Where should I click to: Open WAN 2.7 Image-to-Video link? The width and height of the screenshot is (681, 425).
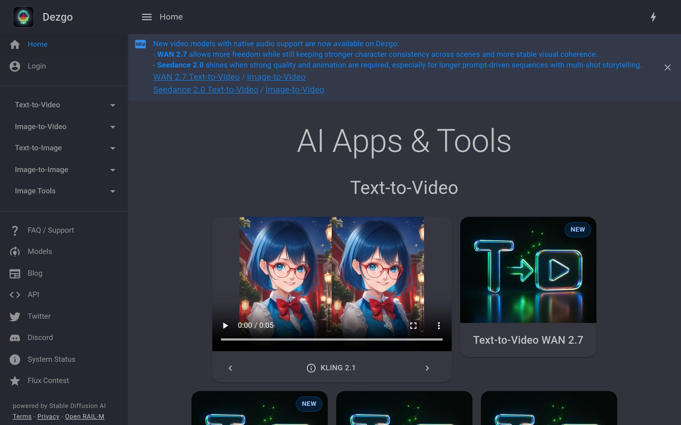pos(276,77)
